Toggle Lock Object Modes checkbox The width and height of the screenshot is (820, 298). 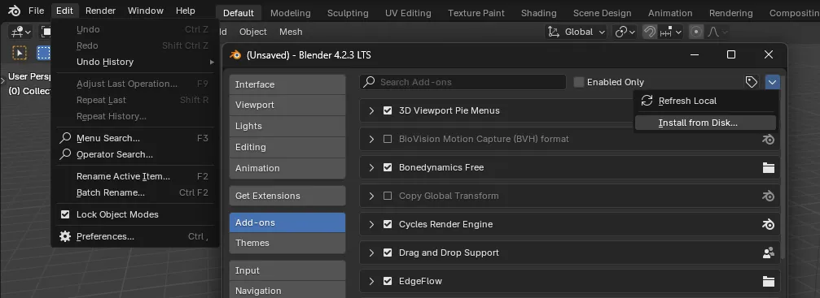click(x=65, y=214)
